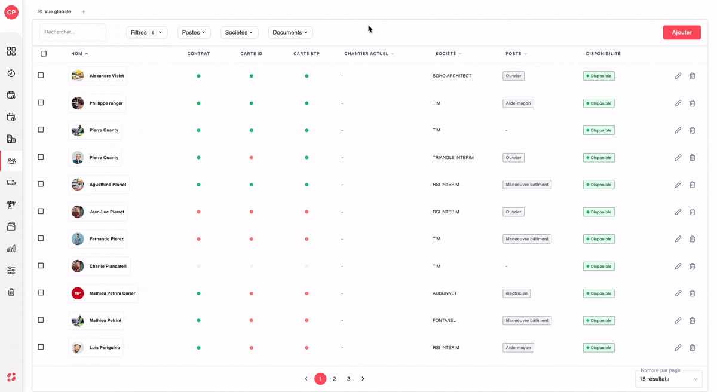Tick the select-all checkbox in table header
This screenshot has height=392, width=717.
click(x=44, y=54)
